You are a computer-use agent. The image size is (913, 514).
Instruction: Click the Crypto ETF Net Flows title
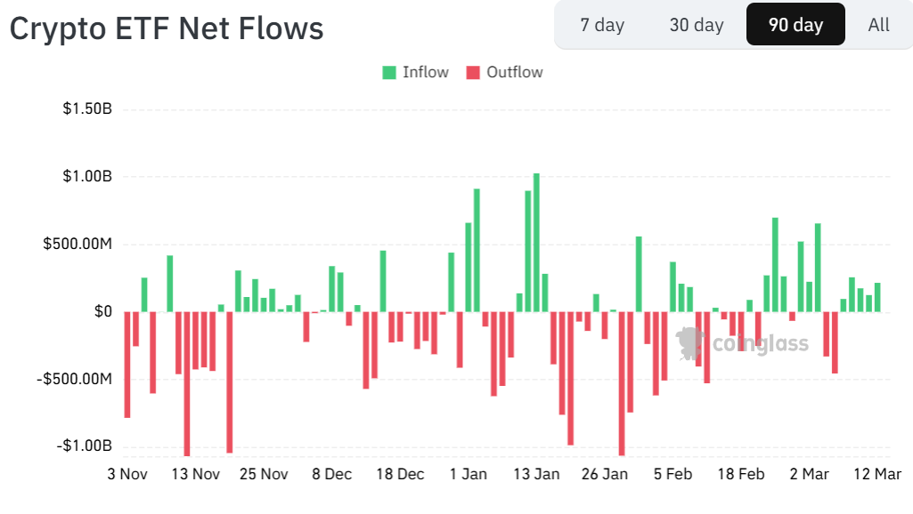(x=166, y=28)
